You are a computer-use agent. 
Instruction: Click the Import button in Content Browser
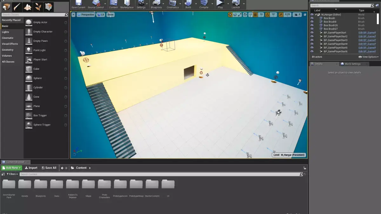[31, 168]
